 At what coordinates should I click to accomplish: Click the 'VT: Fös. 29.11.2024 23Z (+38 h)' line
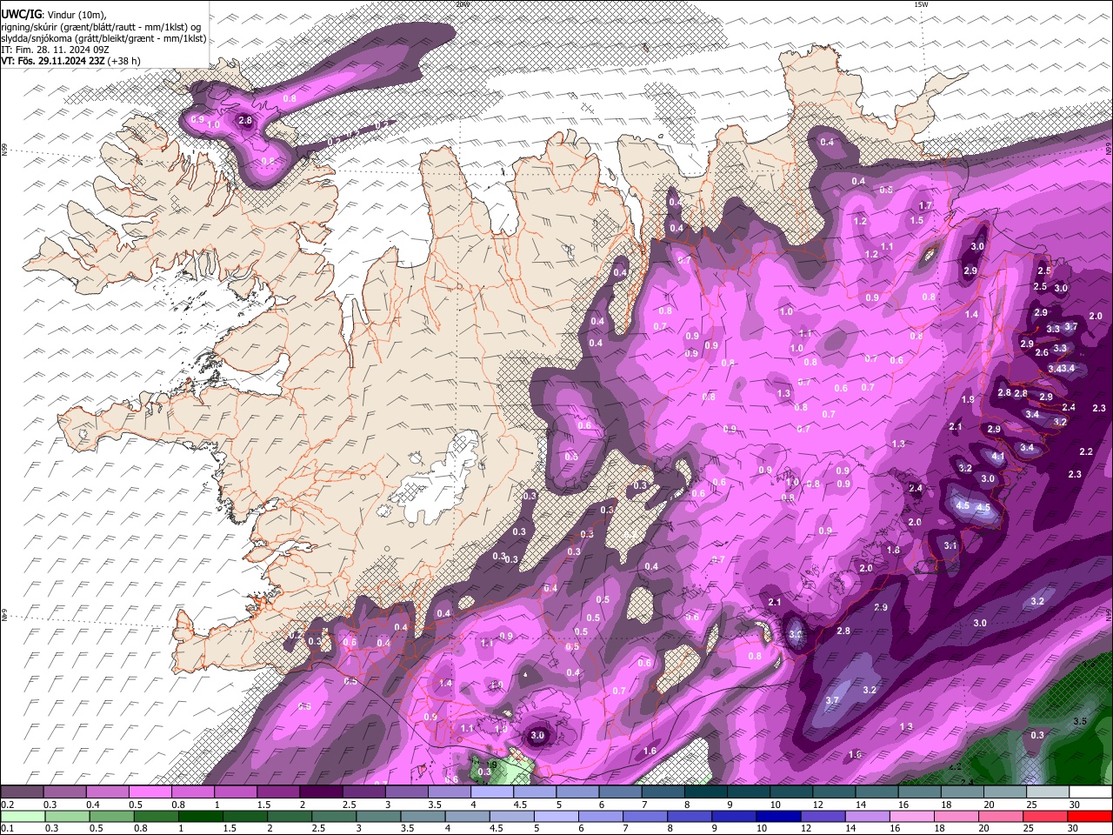[71, 61]
